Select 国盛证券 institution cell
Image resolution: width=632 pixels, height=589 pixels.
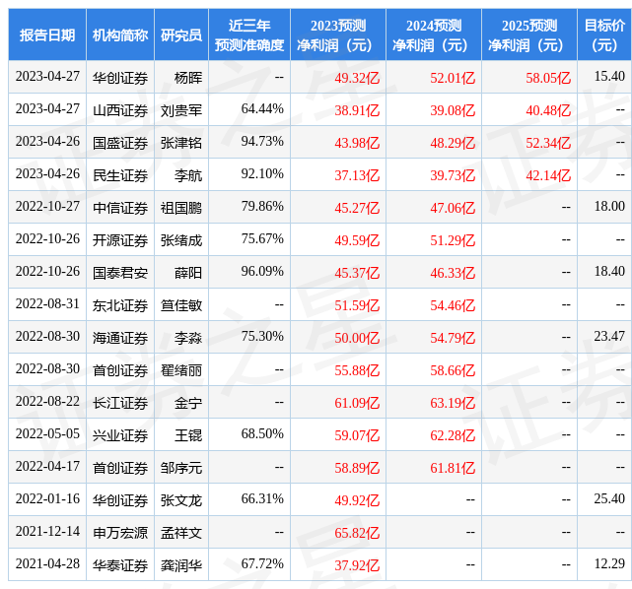click(120, 143)
